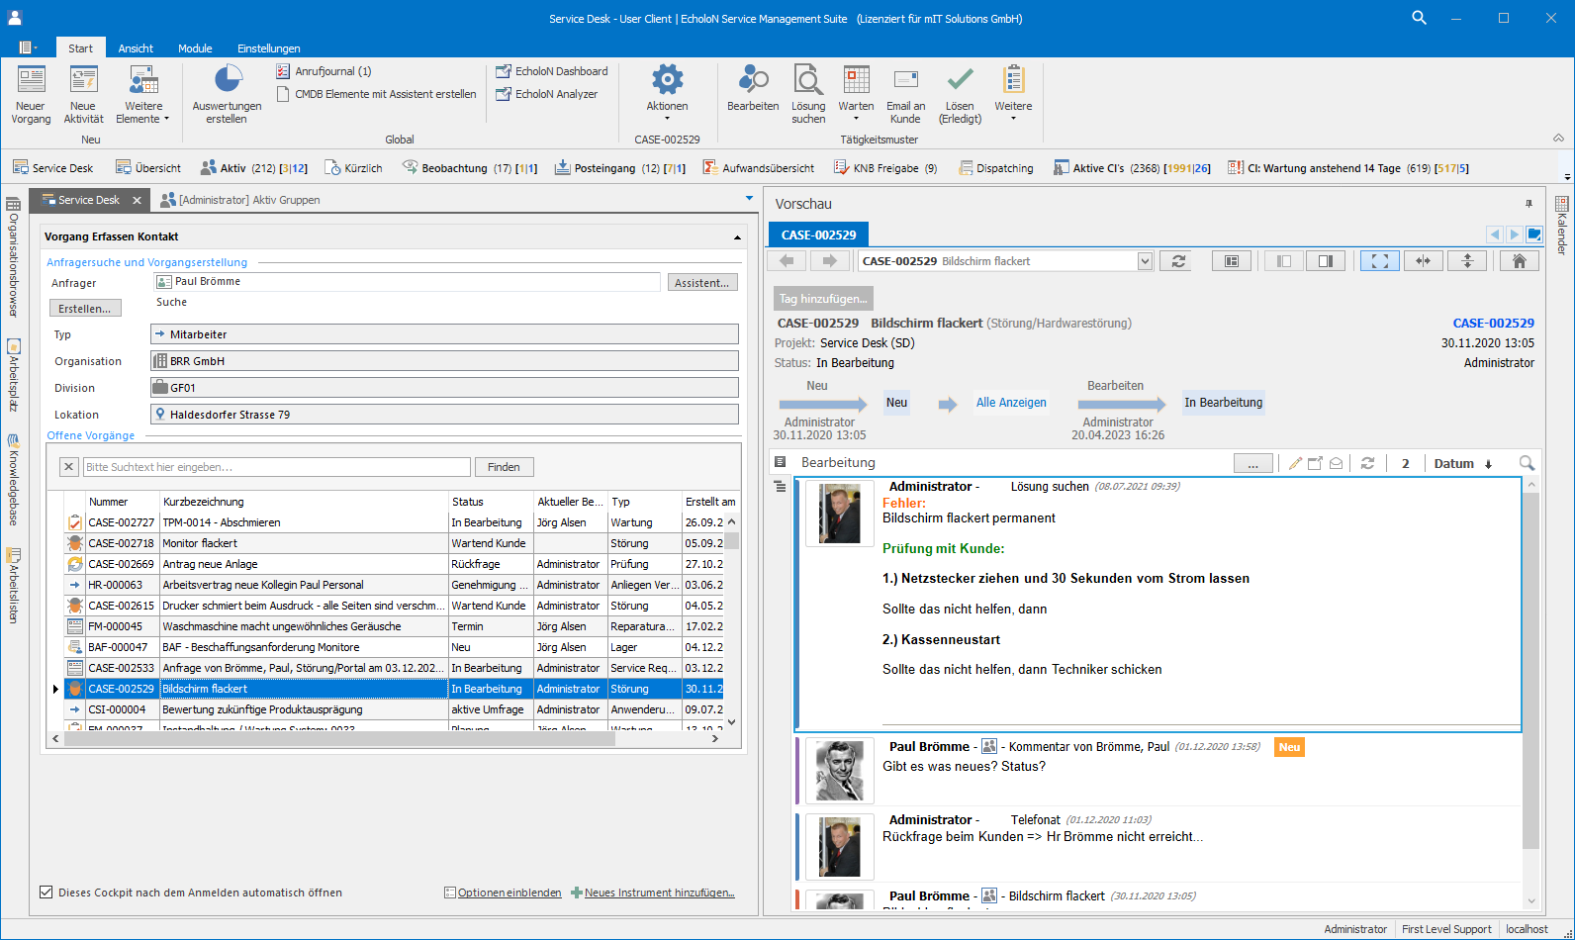The height and width of the screenshot is (940, 1575).
Task: Create a new case with Neuer Vorgang
Action: [x=31, y=95]
